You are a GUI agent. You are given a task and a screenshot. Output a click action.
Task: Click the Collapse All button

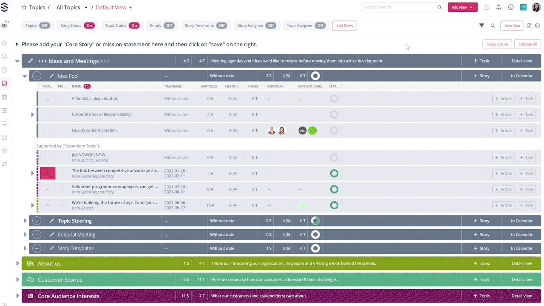(x=527, y=44)
